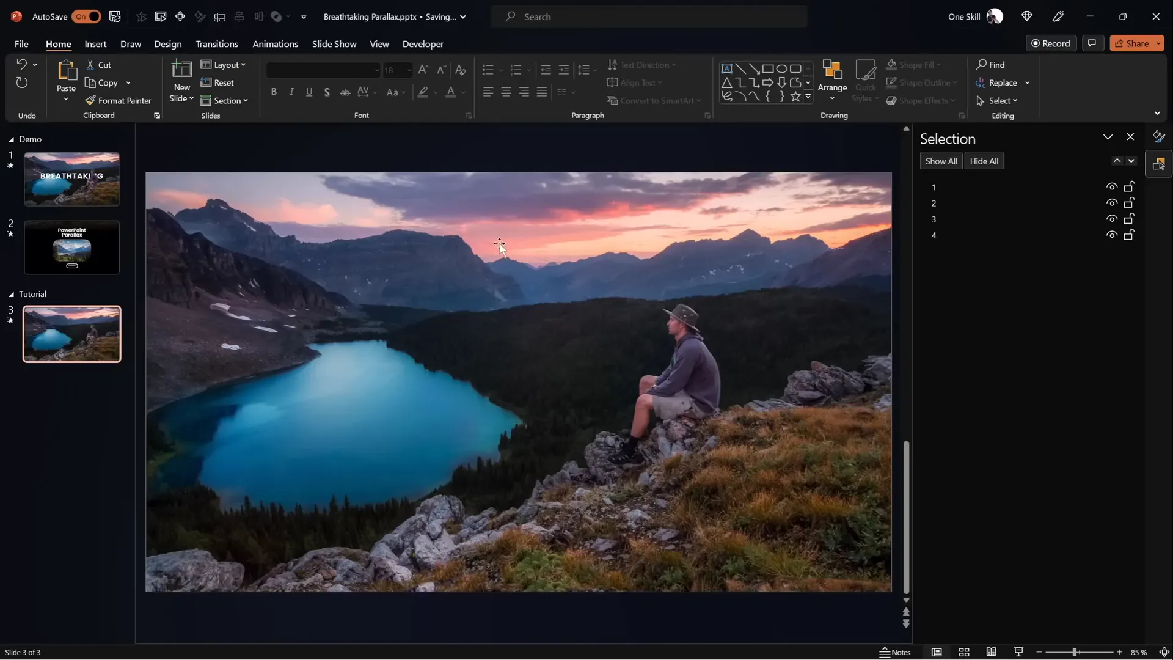Collapse the Tutorial section
This screenshot has height=660, width=1173.
[10, 294]
